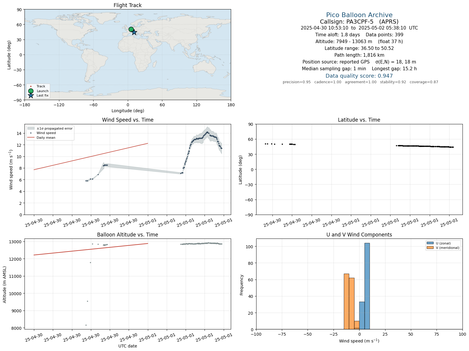469x351 pixels.
Task: Click the red Daily mean legend line
Action: pyautogui.click(x=31, y=138)
